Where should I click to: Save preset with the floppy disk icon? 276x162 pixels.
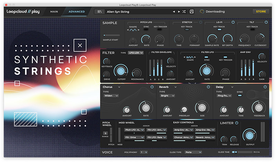[192, 11]
